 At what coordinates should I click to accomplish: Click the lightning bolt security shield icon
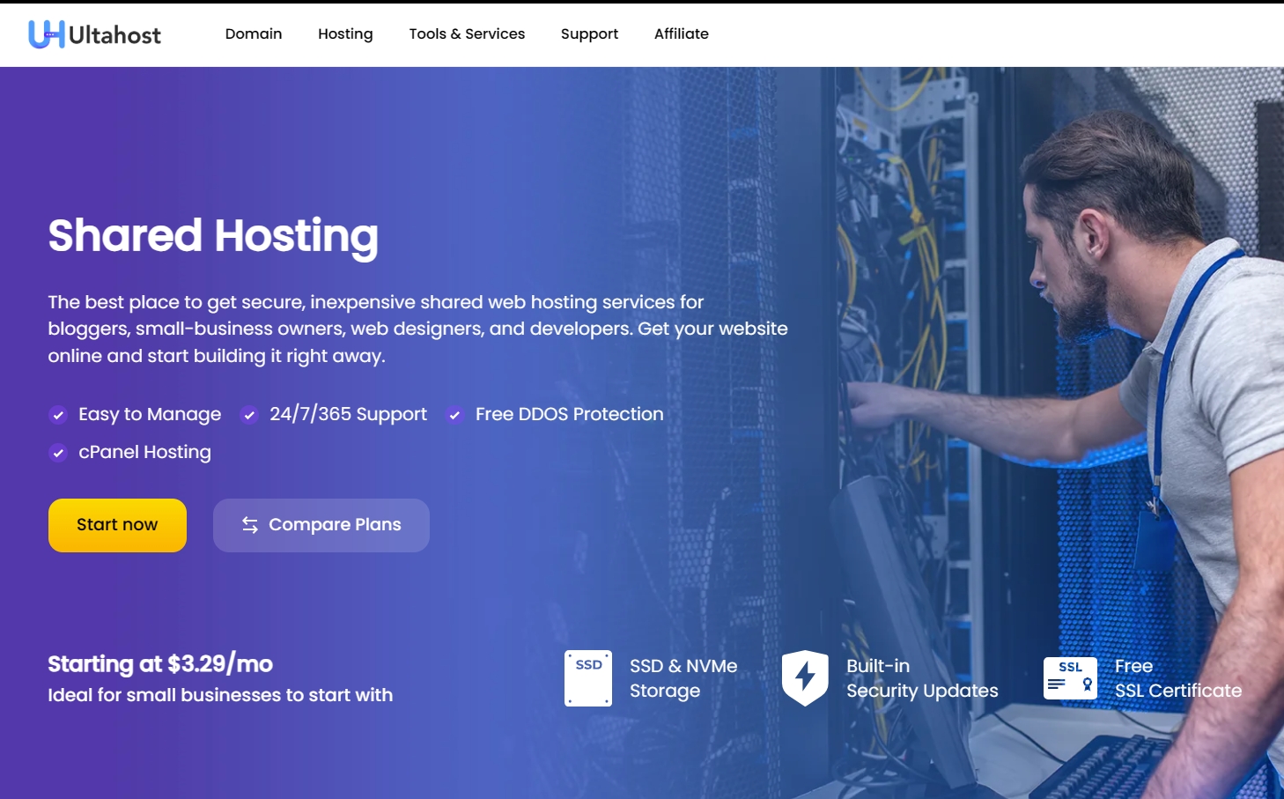click(x=805, y=677)
